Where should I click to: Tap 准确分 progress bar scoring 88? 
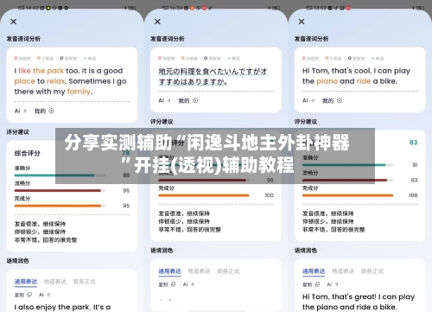click(60, 175)
